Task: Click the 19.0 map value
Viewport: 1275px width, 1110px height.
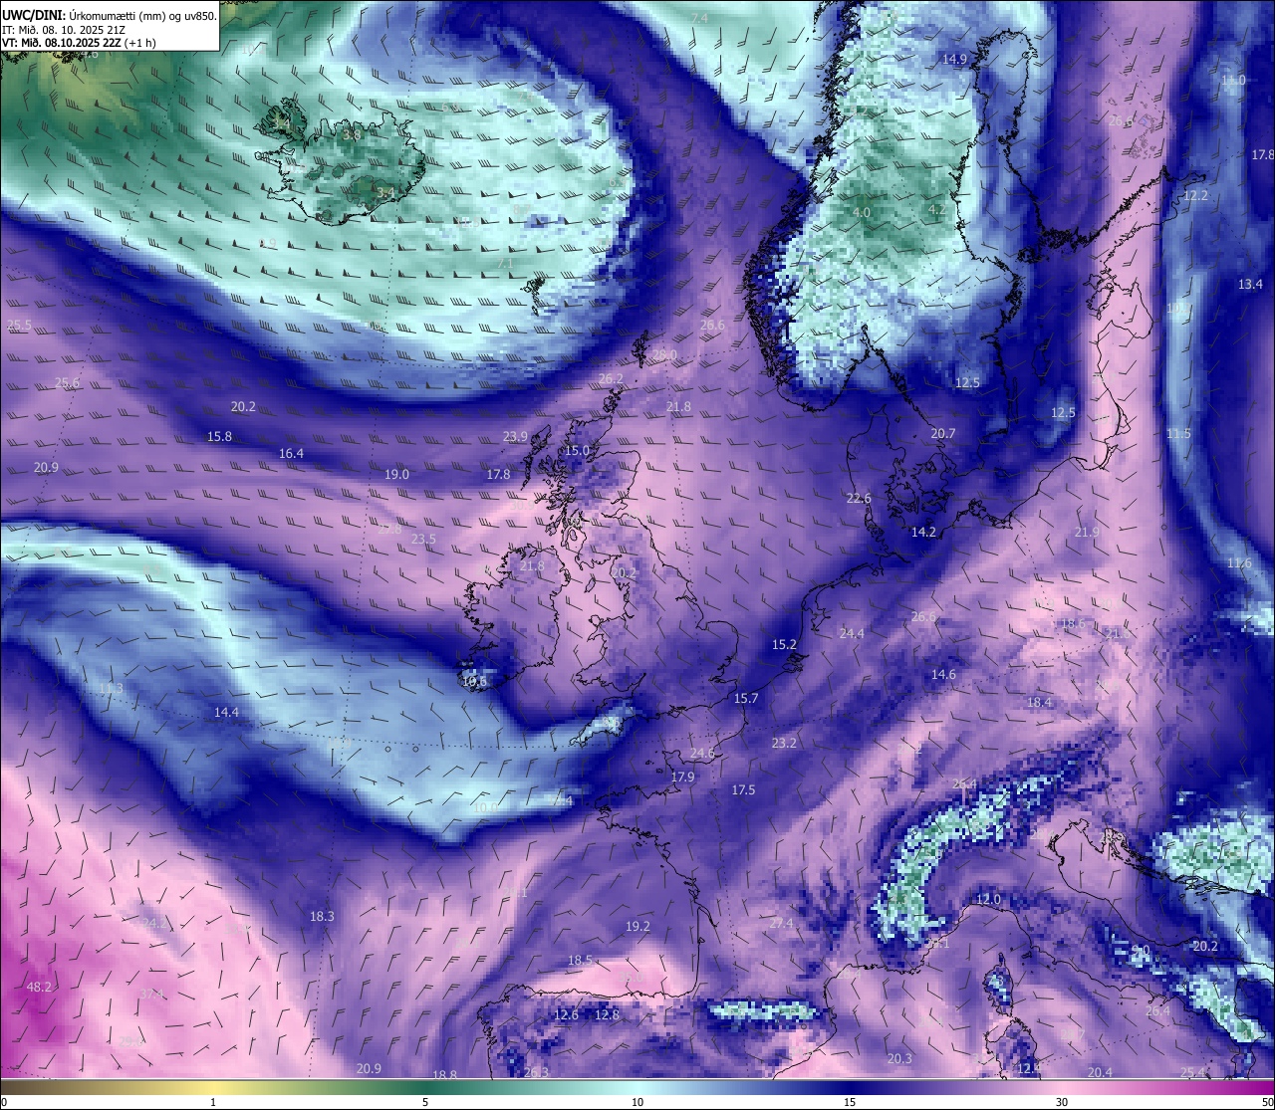Action: [396, 475]
